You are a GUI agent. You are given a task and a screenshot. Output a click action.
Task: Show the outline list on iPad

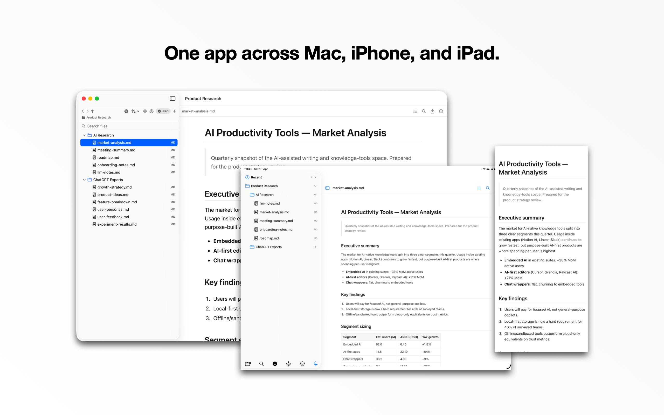coord(479,188)
